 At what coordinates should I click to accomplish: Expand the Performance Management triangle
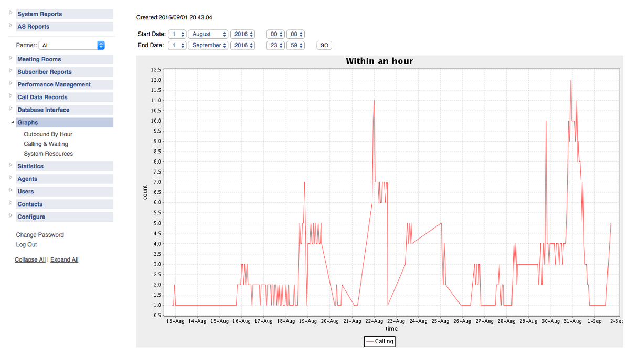11,83
